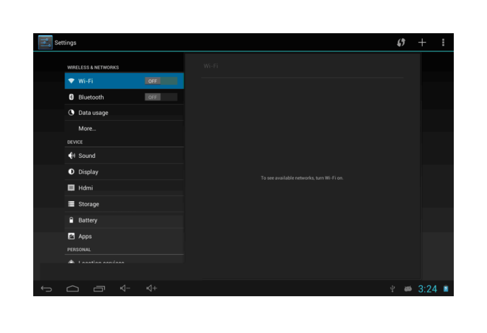Viewport: 487px width, 333px height.
Task: Click the 'WIRELESS & NETWORKS' section header
Action: [93, 67]
